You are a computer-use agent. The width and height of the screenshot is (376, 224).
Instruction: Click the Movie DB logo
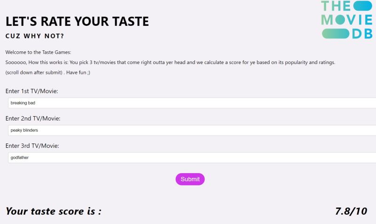tap(347, 20)
